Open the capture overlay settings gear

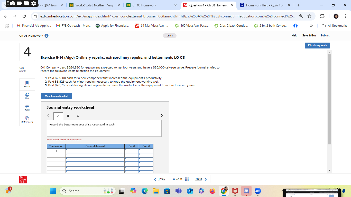34,3
